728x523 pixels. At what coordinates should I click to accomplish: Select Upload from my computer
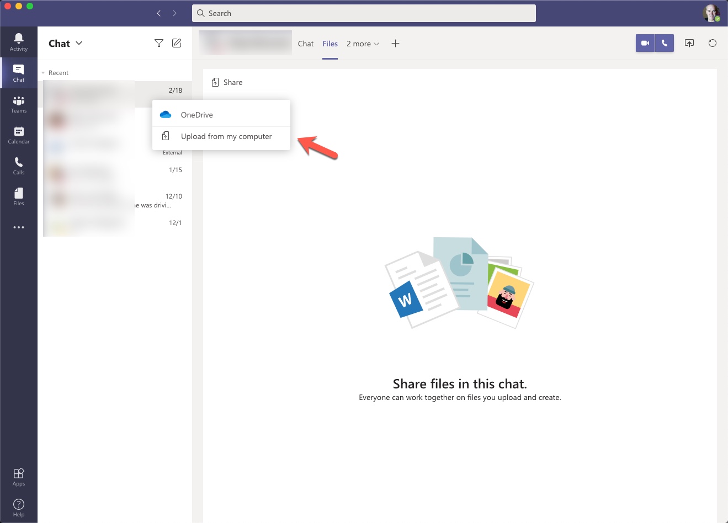pos(226,136)
